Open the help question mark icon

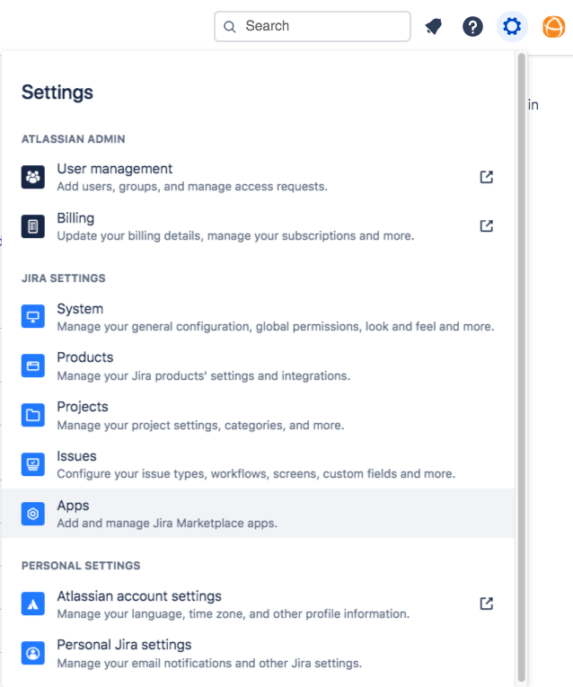click(x=472, y=27)
